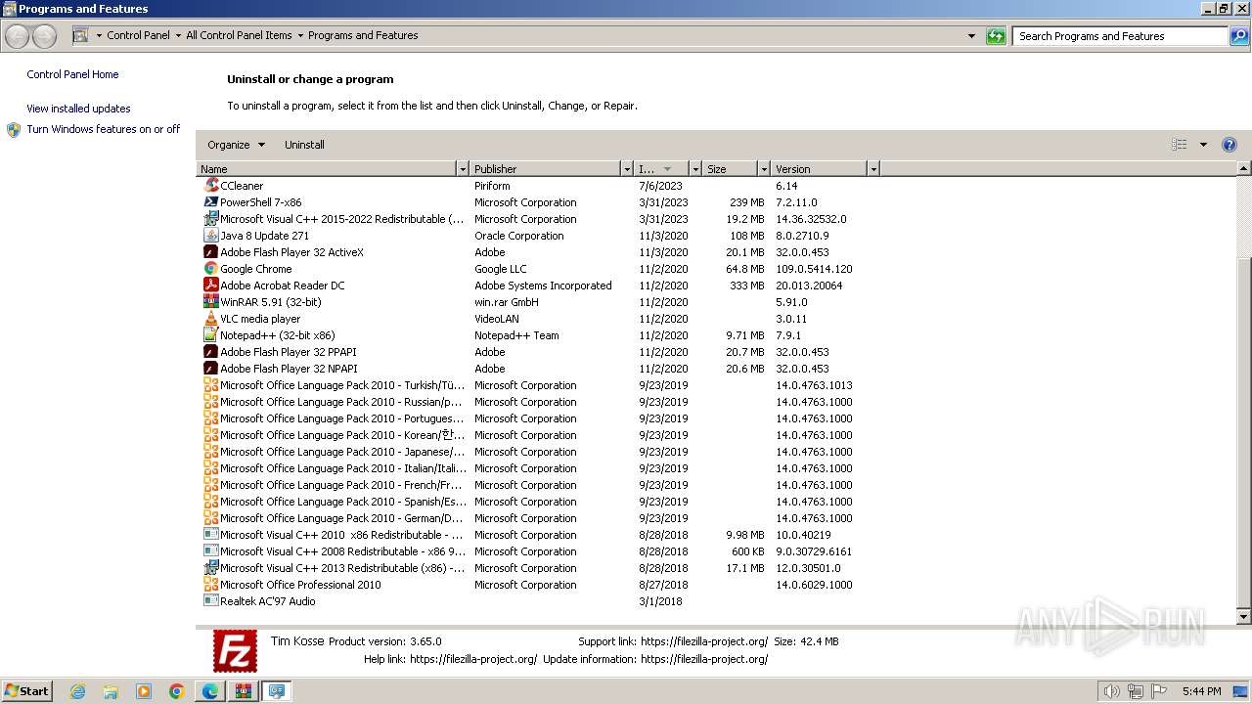Select PowerShell 7-x86 icon in list
The image size is (1252, 704).
point(211,202)
